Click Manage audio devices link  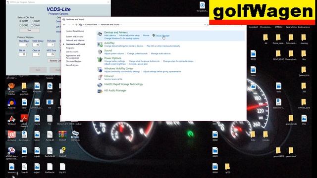pyautogui.click(x=160, y=54)
